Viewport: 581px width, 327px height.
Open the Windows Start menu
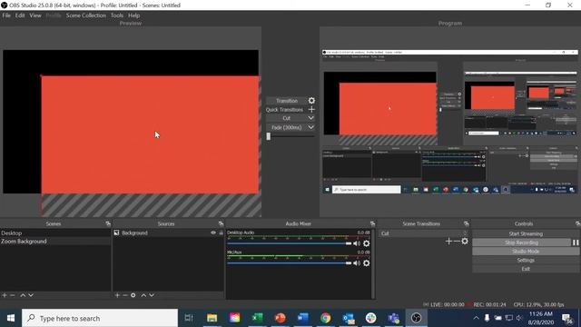click(11, 318)
